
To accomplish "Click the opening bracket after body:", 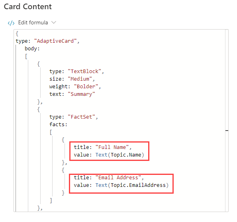I will coord(26,56).
